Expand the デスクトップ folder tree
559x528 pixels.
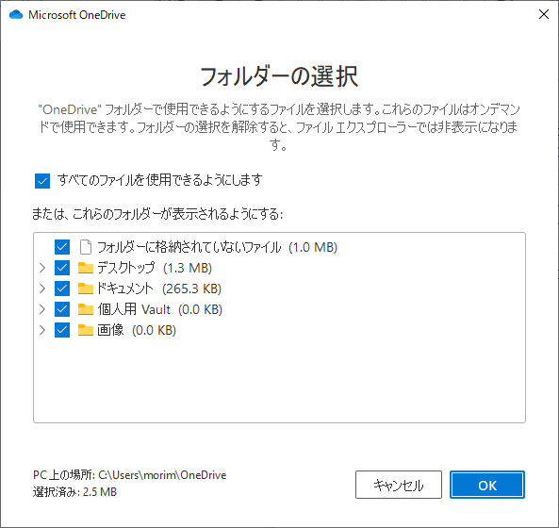point(42,268)
